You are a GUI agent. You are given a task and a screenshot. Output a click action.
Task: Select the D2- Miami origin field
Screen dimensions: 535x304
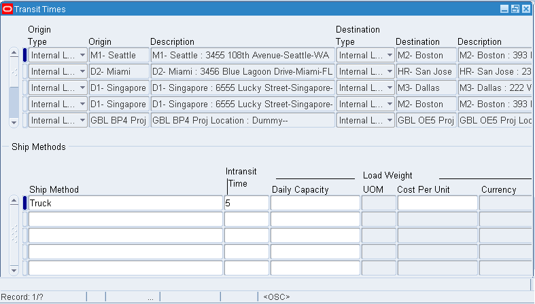click(x=119, y=71)
